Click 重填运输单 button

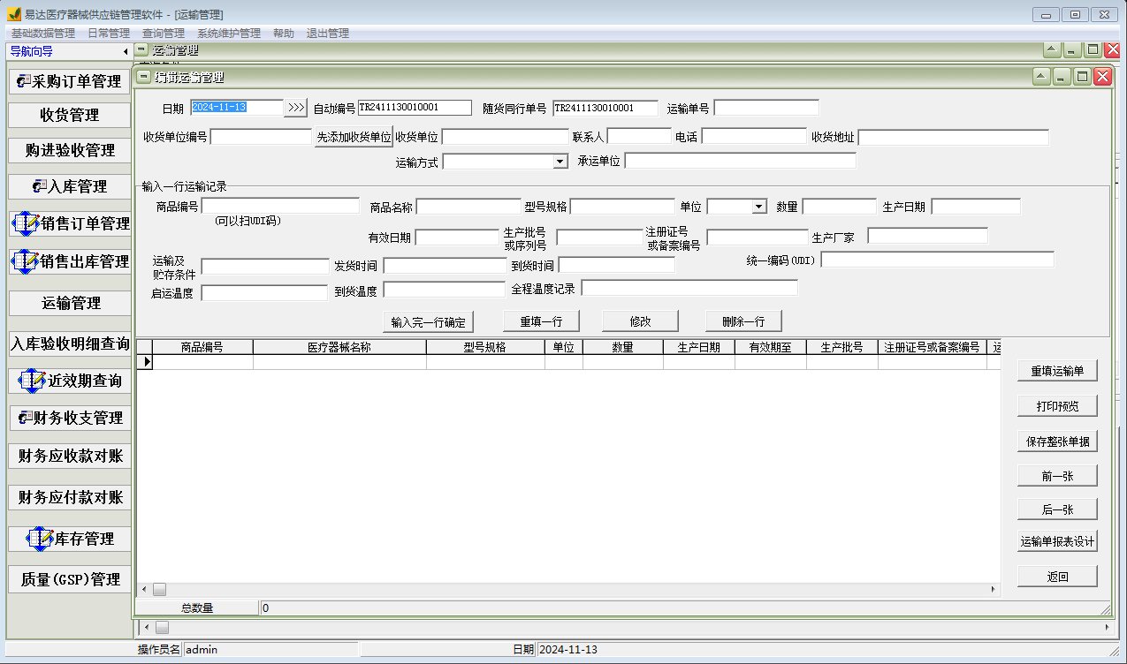pyautogui.click(x=1057, y=371)
